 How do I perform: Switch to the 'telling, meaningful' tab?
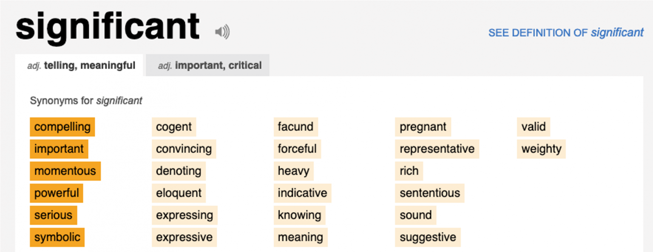point(81,66)
